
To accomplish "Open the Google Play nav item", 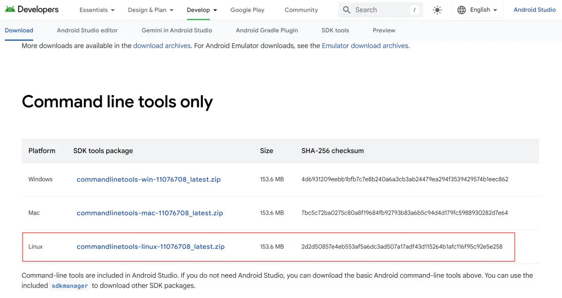I will click(x=247, y=10).
